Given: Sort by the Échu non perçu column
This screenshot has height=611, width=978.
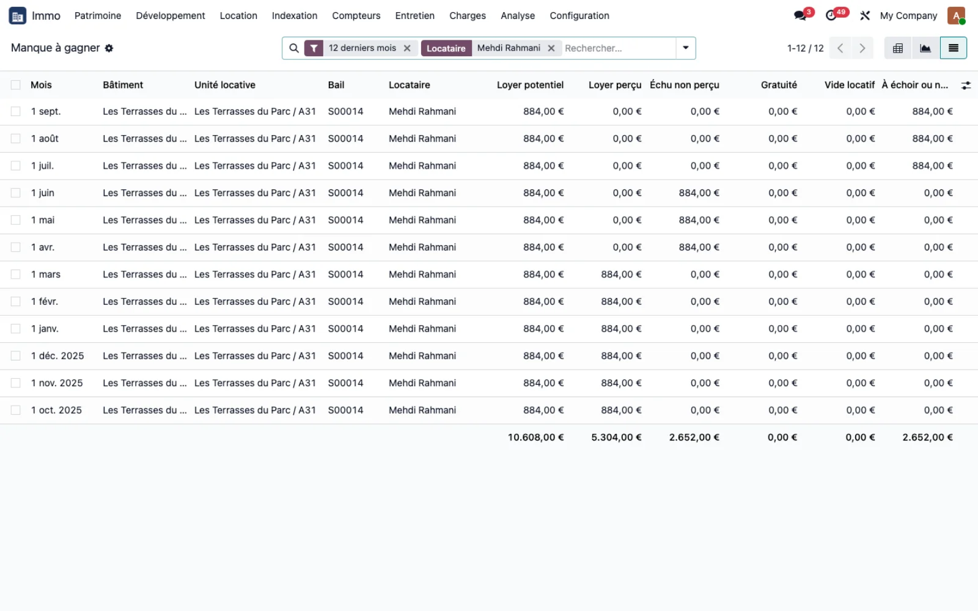Looking at the screenshot, I should (685, 85).
